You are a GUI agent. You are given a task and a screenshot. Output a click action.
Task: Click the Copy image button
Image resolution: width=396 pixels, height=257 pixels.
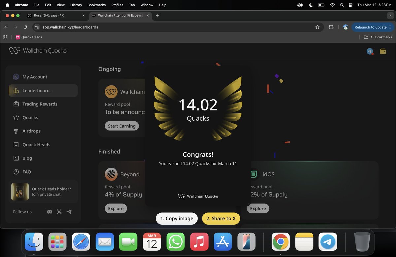coord(177,218)
